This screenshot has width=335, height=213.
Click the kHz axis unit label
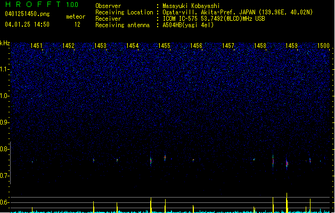click(5, 43)
